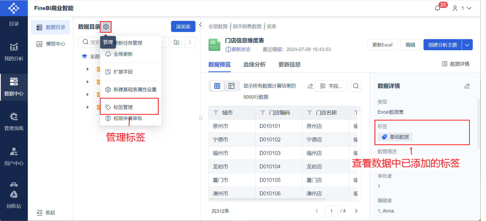Viewport: 486px width, 221px height.
Task: Click the 城市 column header
Action: 232,113
